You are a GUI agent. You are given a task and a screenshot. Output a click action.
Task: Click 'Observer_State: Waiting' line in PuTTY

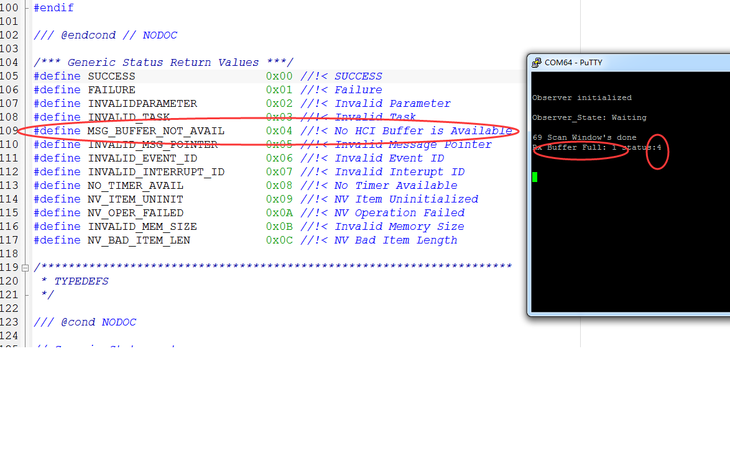(x=589, y=117)
